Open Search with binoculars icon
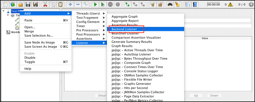Image resolution: width=255 pixels, height=102 pixels. 170,4
